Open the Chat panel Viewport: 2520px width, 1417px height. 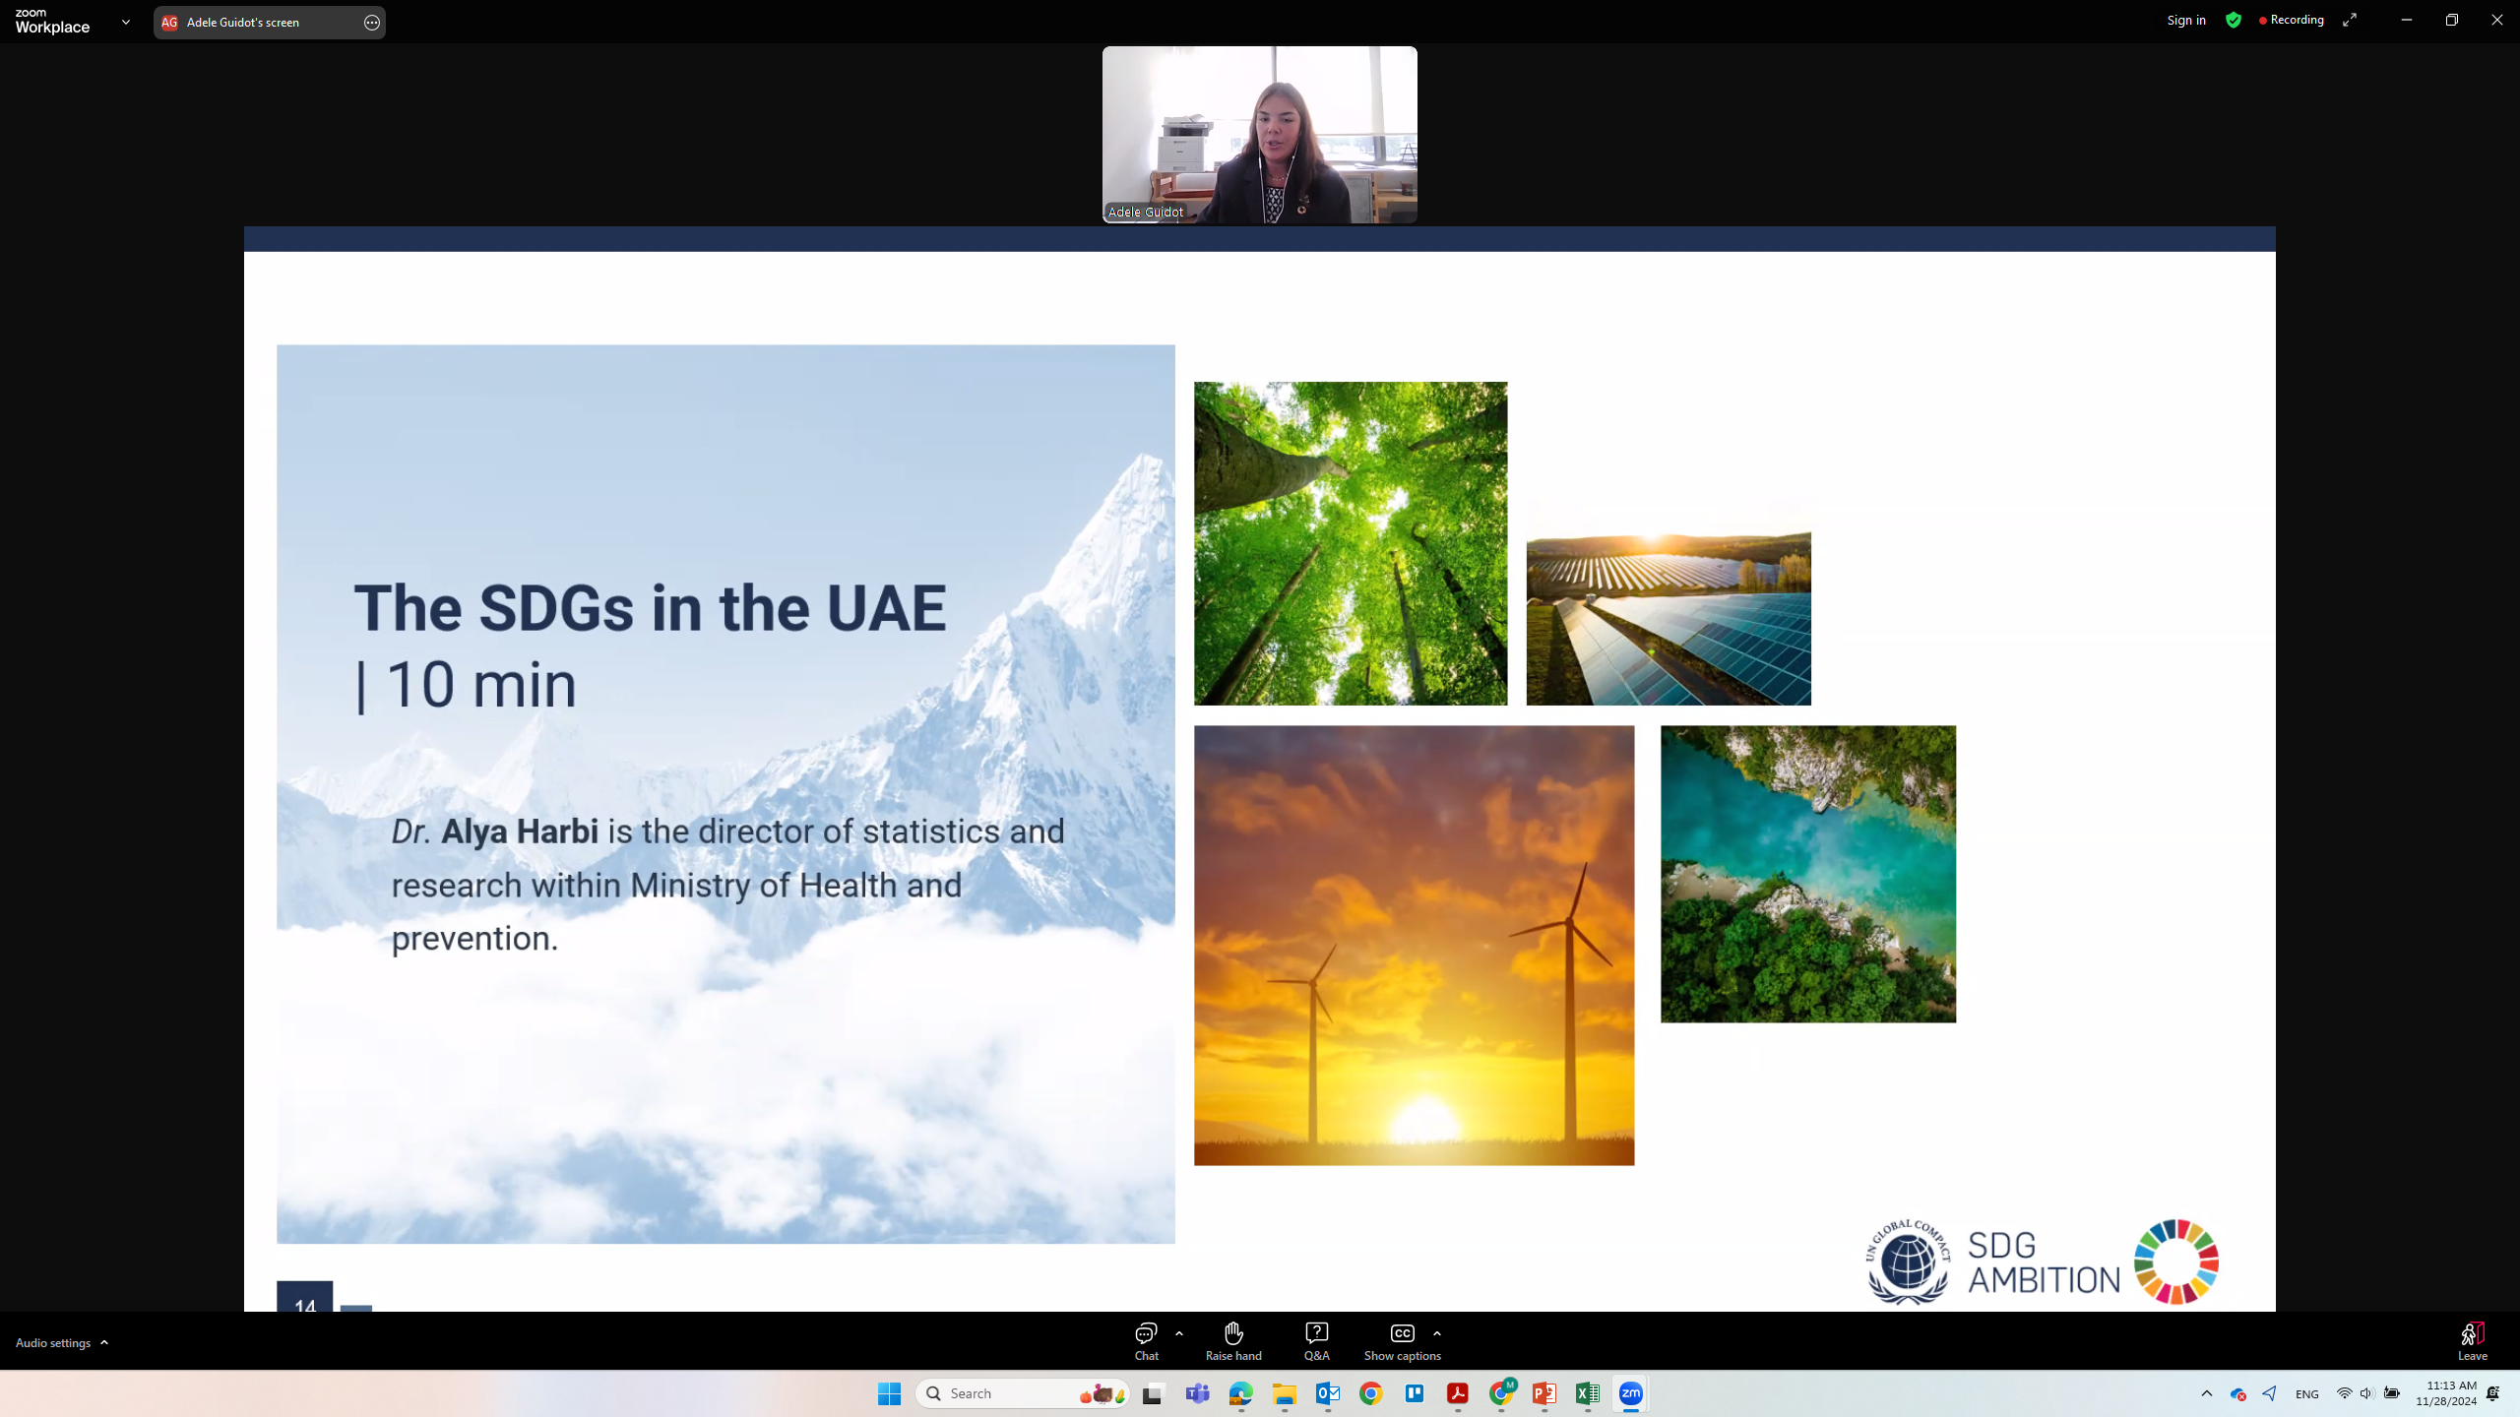click(1146, 1340)
